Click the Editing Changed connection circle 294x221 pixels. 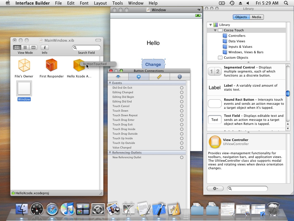[182, 92]
